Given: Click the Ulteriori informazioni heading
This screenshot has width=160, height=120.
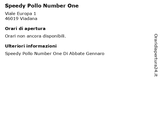Looking at the screenshot, I should [x=31, y=46].
